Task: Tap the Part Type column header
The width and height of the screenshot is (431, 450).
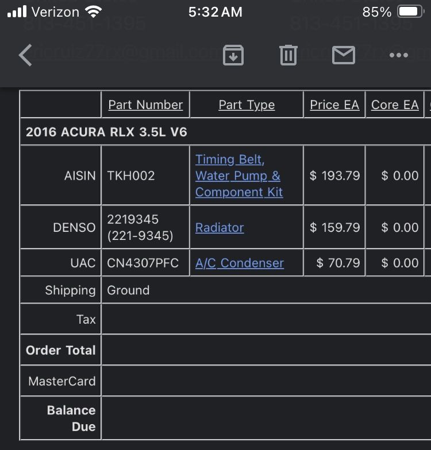Action: point(247,104)
